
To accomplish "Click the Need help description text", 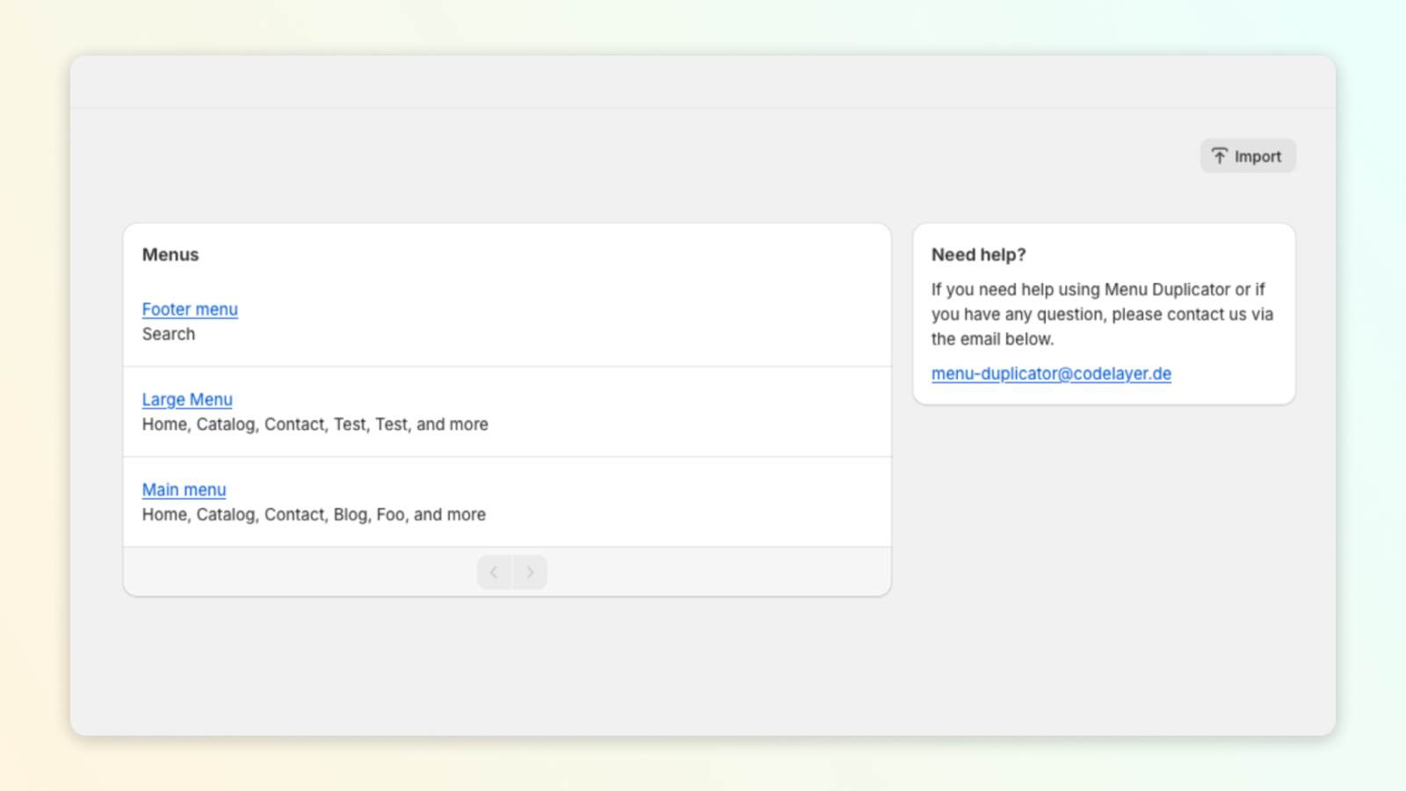I will [1102, 314].
